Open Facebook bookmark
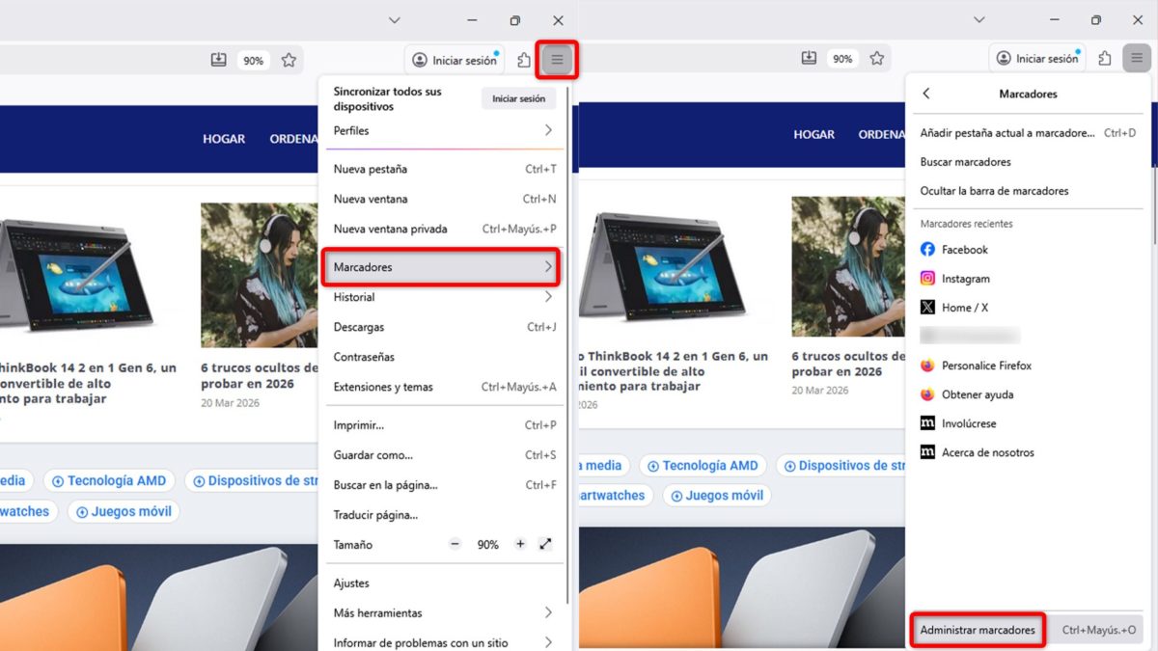 (x=1028, y=249)
